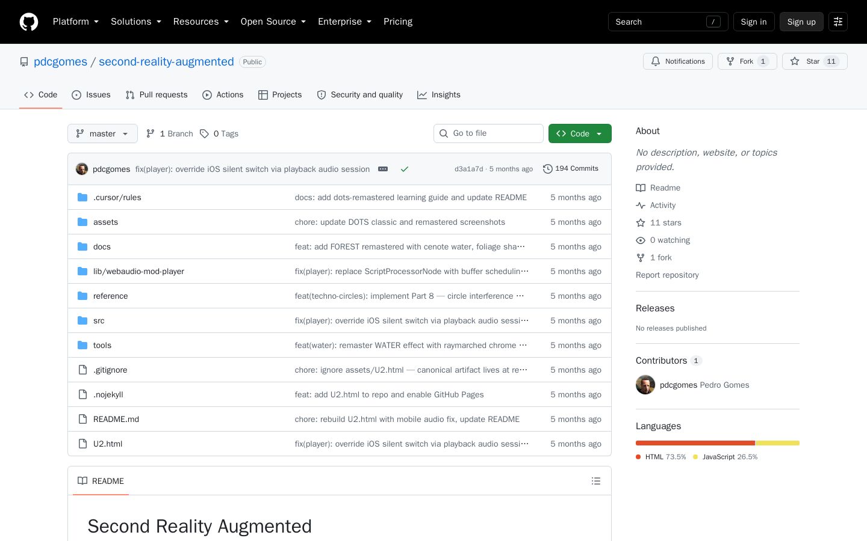Screen dimensions: 867x541
Task: Expand commit message ellipsis button
Action: click(x=383, y=169)
